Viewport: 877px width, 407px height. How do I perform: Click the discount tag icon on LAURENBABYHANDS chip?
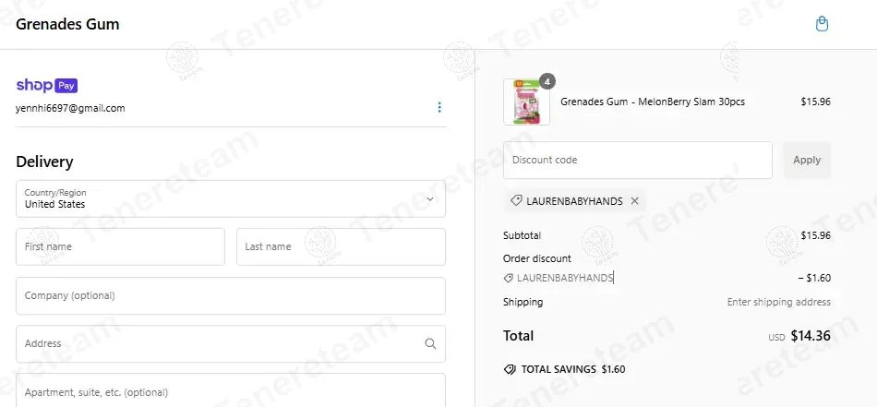click(516, 201)
